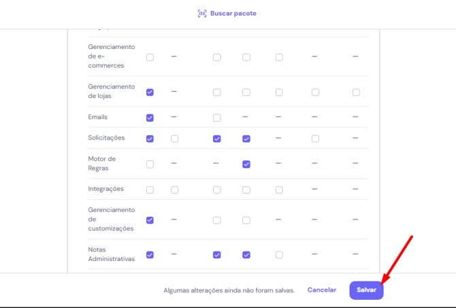The image size is (456, 308).
Task: Uncheck the checked box in Gerenciamento de customizações row
Action: 150,220
